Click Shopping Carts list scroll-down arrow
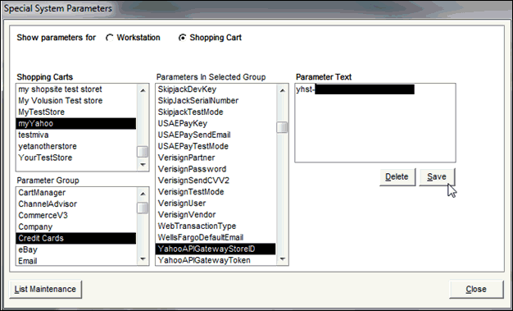This screenshot has height=311, width=513. tap(143, 165)
